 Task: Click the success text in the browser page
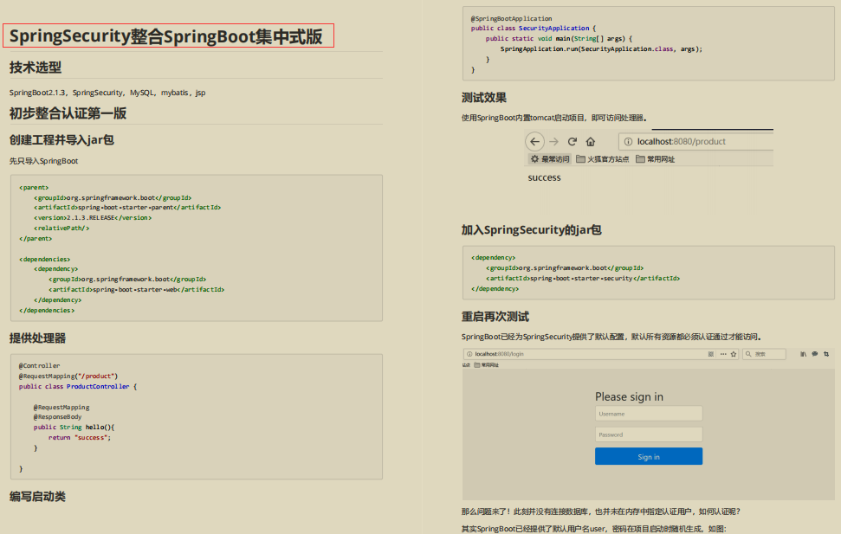[x=545, y=177]
